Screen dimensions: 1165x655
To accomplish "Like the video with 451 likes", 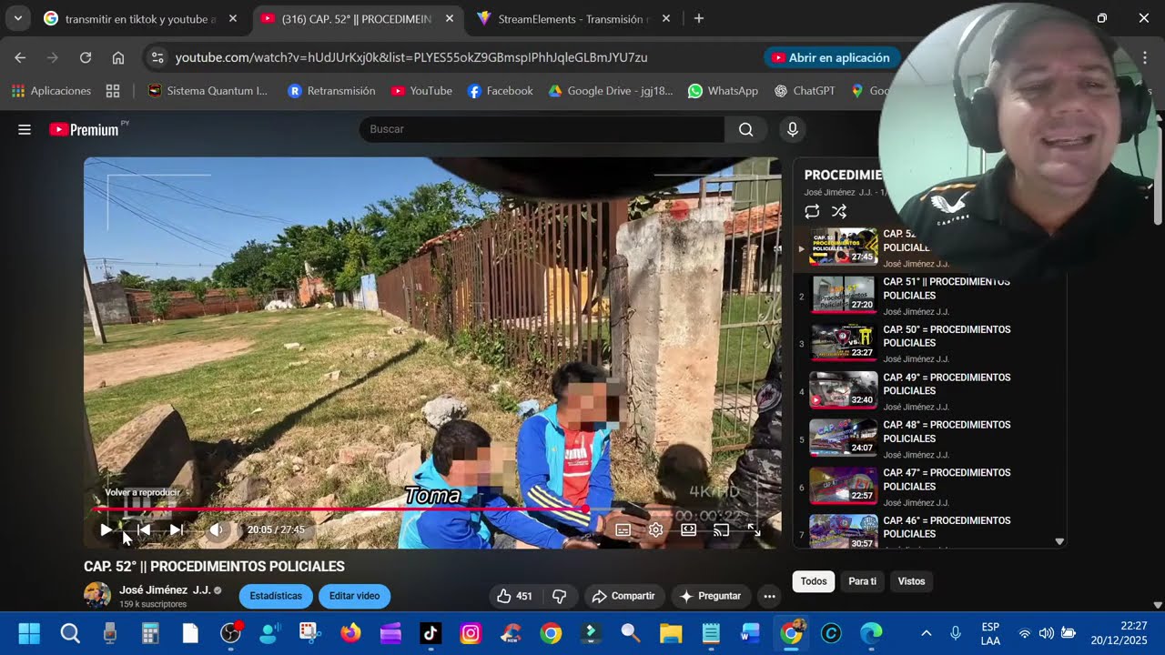I will tap(514, 596).
